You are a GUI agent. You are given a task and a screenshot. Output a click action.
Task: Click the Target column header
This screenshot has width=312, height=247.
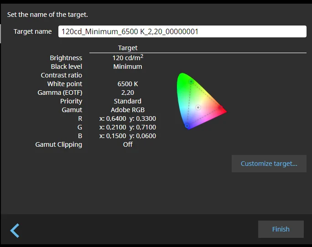(x=128, y=48)
